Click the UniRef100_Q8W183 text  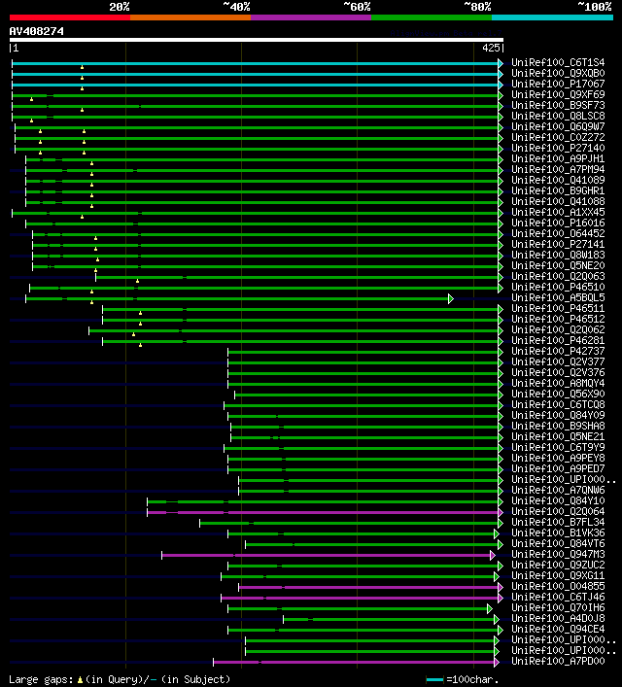pos(558,255)
